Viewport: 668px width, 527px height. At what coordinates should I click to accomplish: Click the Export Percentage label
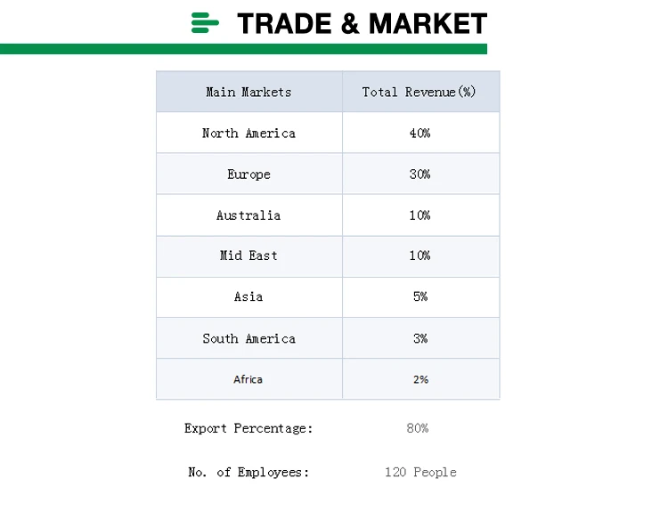coord(248,428)
